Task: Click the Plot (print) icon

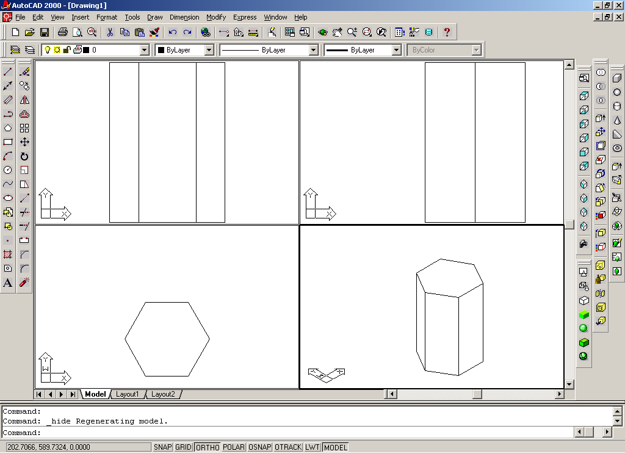Action: pos(63,32)
